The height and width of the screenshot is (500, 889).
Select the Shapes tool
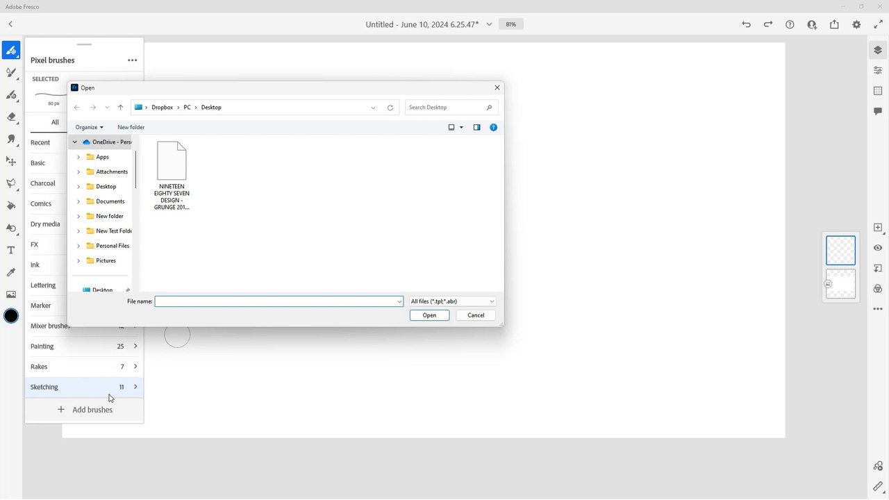pos(11,228)
